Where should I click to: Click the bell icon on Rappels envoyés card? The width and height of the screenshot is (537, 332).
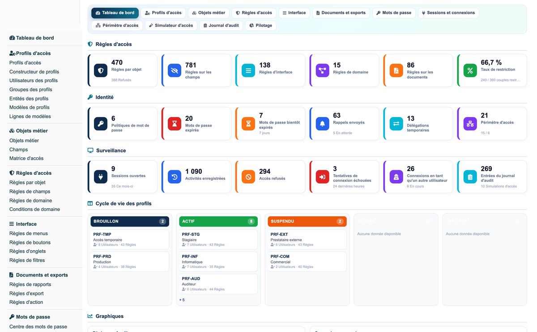point(322,124)
